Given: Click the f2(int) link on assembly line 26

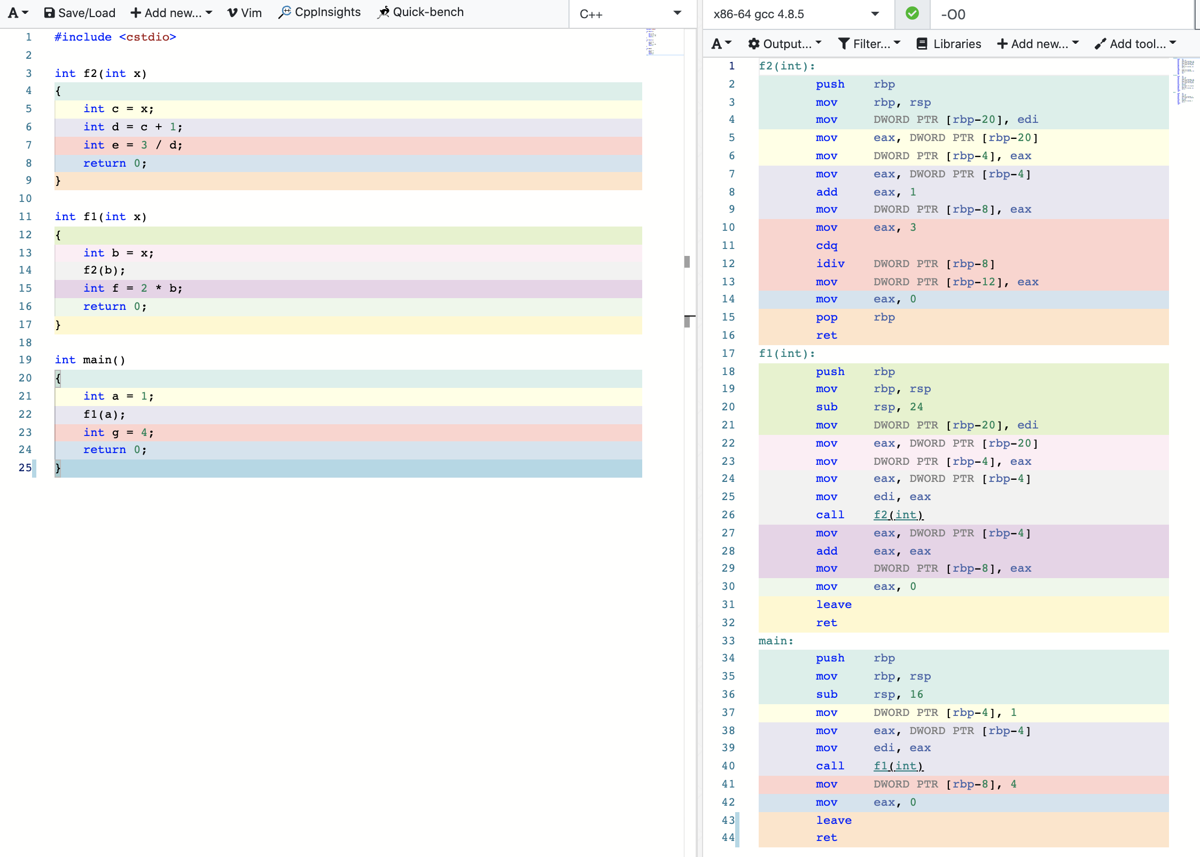Looking at the screenshot, I should (x=899, y=515).
